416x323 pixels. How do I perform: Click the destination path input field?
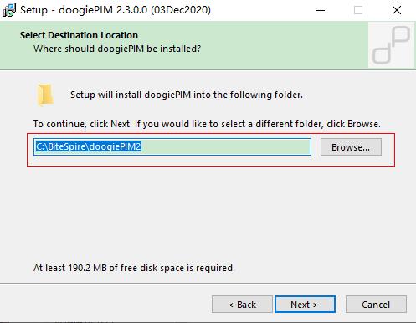[x=172, y=146]
